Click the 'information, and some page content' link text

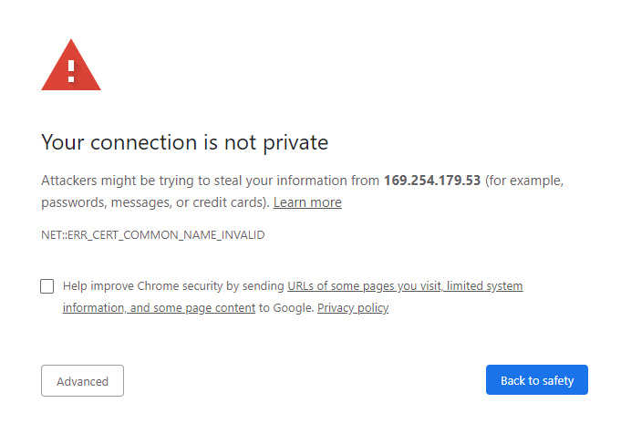click(x=159, y=308)
